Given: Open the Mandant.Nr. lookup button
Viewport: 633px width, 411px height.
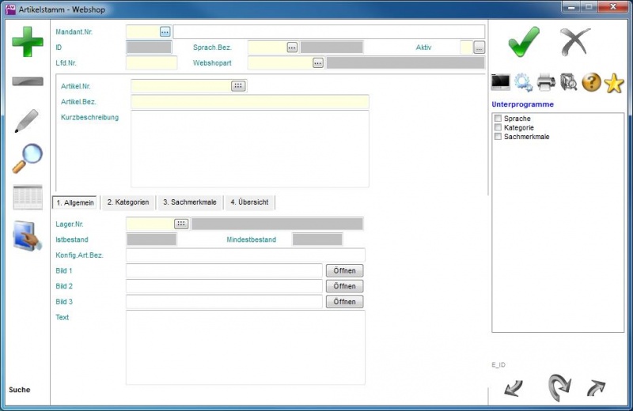Looking at the screenshot, I should tap(165, 32).
